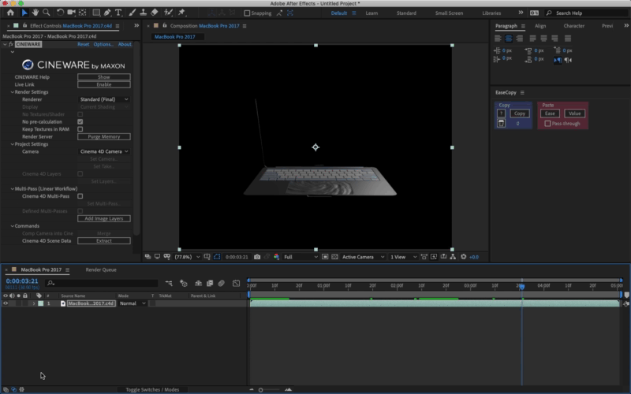Screen dimensions: 631x394
Task: Open the 1 View layout dropdown
Action: point(403,257)
